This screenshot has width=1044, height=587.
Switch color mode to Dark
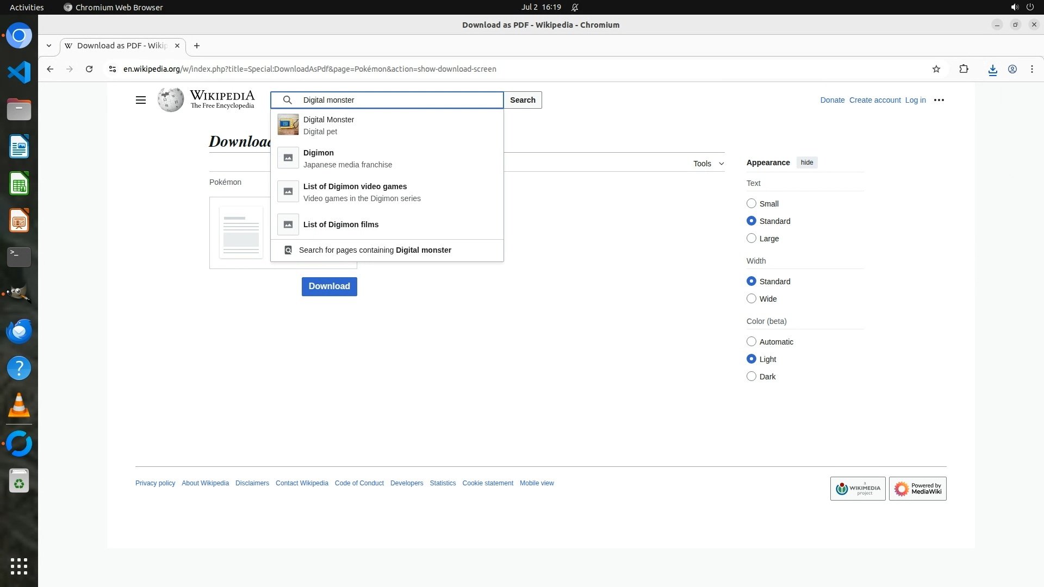[751, 376]
